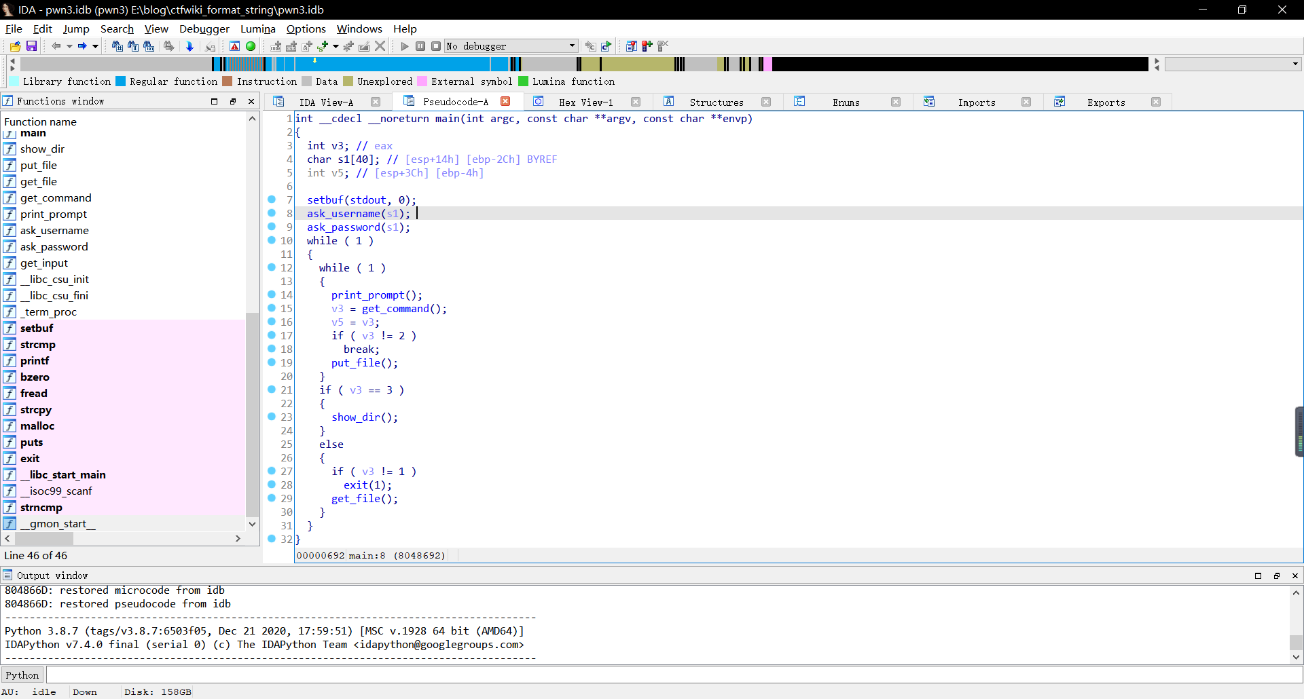Select ask_username in the functions list
Screen dimensions: 1304x699
coord(54,231)
